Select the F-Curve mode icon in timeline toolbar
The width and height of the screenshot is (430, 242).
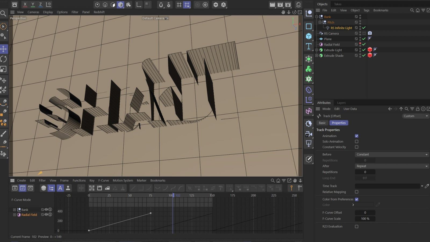point(23,188)
